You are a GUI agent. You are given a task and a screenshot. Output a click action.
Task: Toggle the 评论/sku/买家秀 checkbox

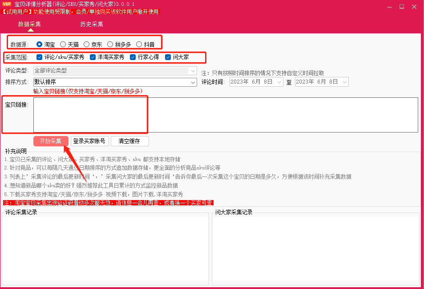pos(40,57)
